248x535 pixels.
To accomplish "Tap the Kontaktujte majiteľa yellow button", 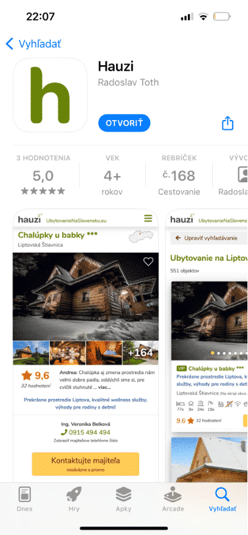I will [85, 464].
